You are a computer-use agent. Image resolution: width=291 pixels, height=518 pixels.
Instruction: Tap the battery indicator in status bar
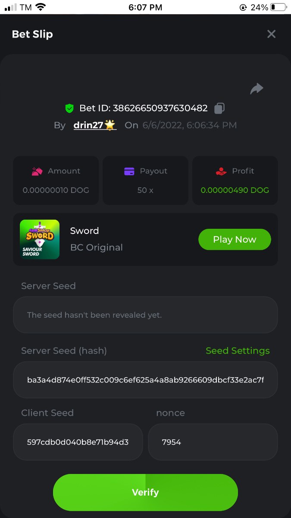pyautogui.click(x=279, y=7)
